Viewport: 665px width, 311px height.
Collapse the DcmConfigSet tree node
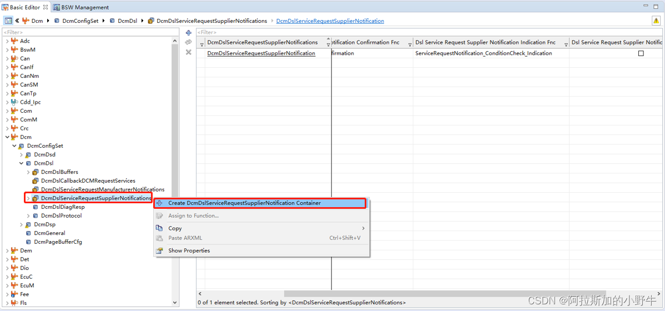14,146
